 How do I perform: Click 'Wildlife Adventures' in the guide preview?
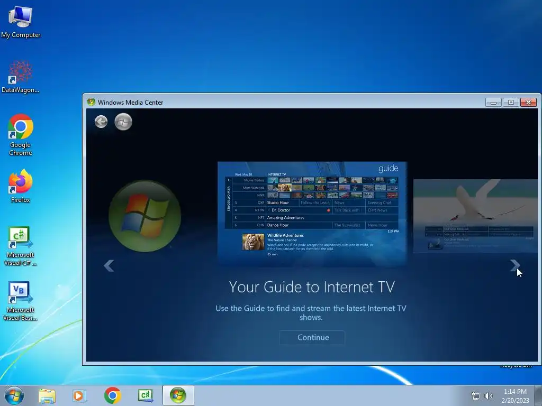285,235
